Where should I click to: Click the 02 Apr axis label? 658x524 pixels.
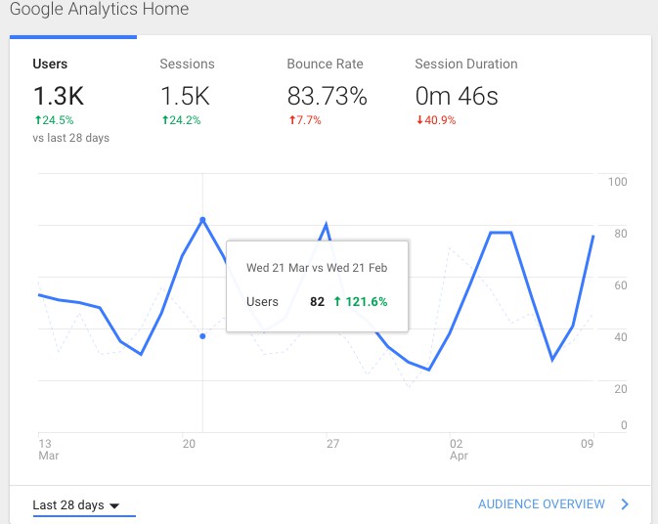459,450
